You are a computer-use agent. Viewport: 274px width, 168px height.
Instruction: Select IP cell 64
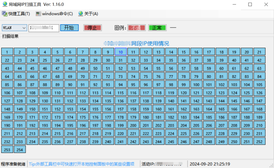point(7,76)
